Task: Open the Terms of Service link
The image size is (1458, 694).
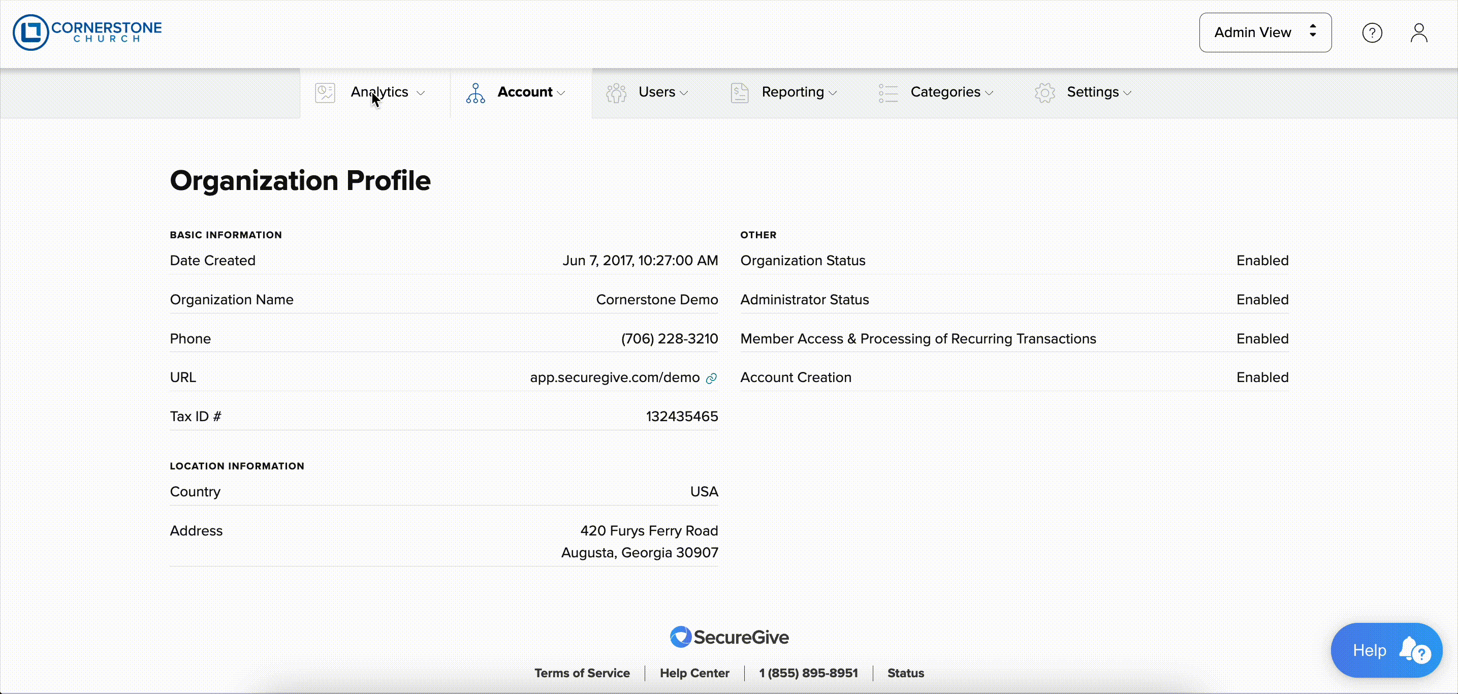Action: click(x=582, y=673)
